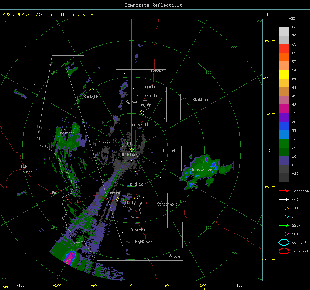Screen dimensions: 310x290
Task: Pick the dark orange 57–60 dBZ swatch
Action: coord(284,57)
